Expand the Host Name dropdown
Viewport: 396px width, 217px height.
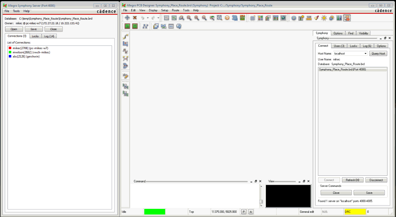coord(366,54)
